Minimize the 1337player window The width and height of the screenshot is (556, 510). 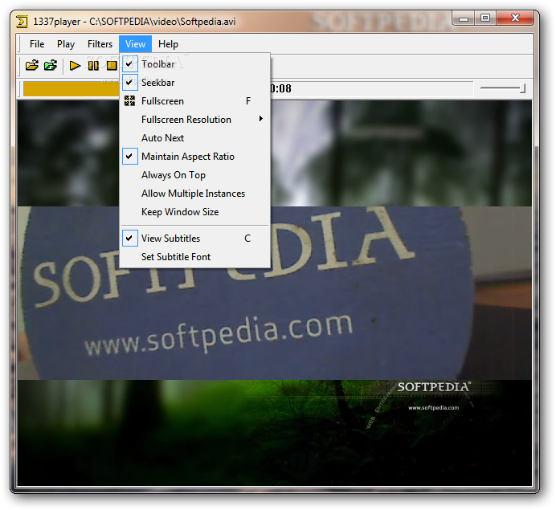coord(463,18)
